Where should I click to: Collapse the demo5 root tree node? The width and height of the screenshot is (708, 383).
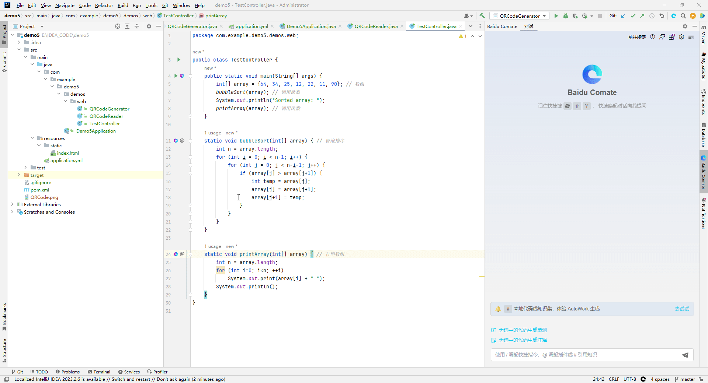[12, 35]
